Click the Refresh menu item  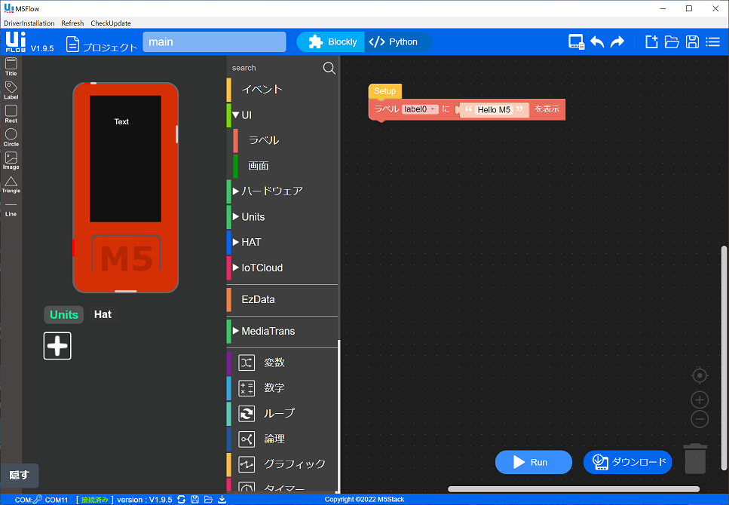point(72,23)
